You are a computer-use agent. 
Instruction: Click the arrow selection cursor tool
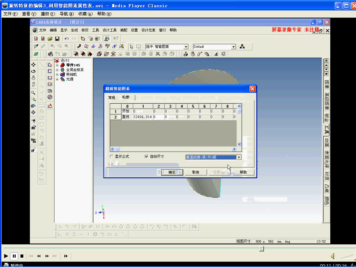[x=131, y=47]
